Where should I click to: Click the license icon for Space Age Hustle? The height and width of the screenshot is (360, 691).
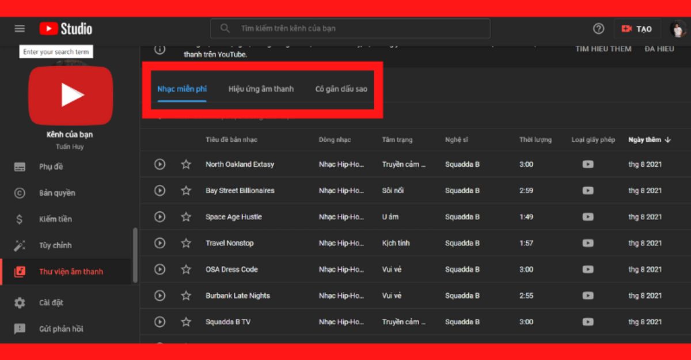pyautogui.click(x=587, y=217)
